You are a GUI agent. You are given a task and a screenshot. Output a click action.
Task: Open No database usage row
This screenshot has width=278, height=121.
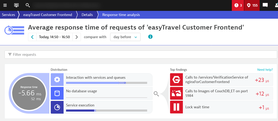[x=101, y=93]
